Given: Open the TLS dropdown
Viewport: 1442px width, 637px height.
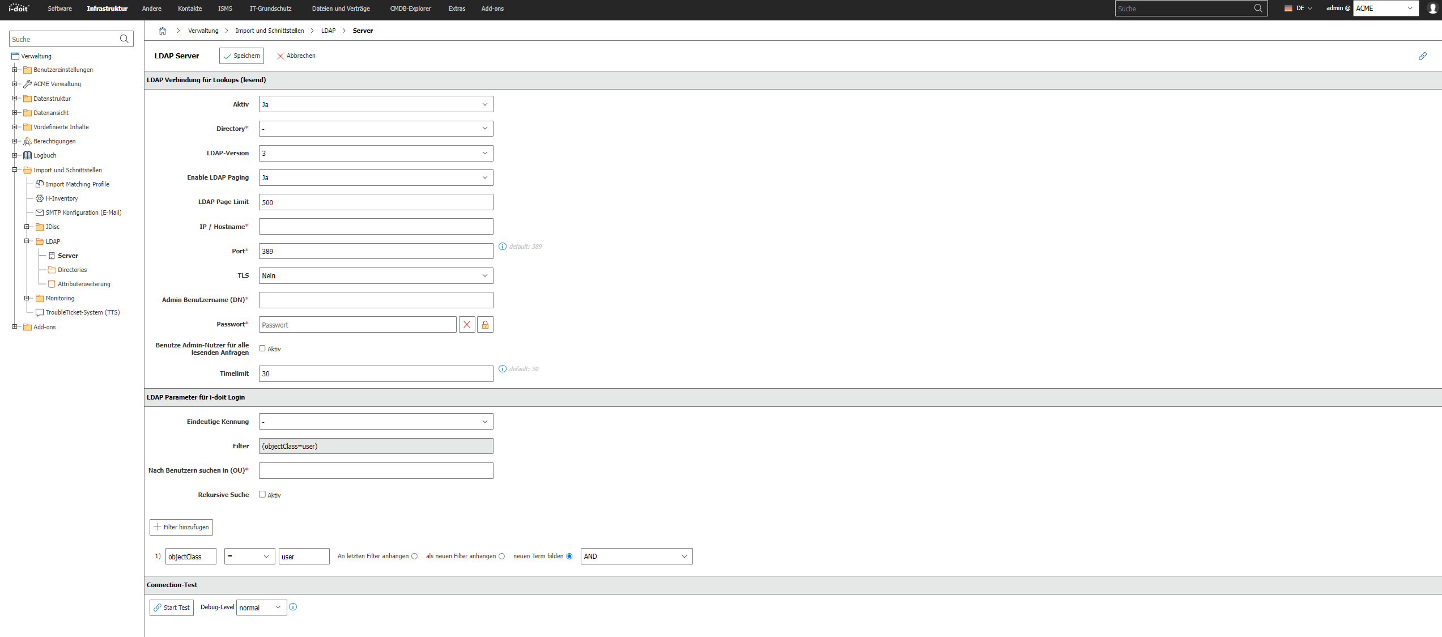Looking at the screenshot, I should (x=376, y=275).
